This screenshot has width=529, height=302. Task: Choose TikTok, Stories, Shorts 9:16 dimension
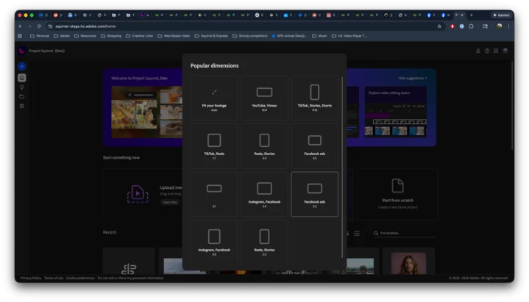click(314, 98)
